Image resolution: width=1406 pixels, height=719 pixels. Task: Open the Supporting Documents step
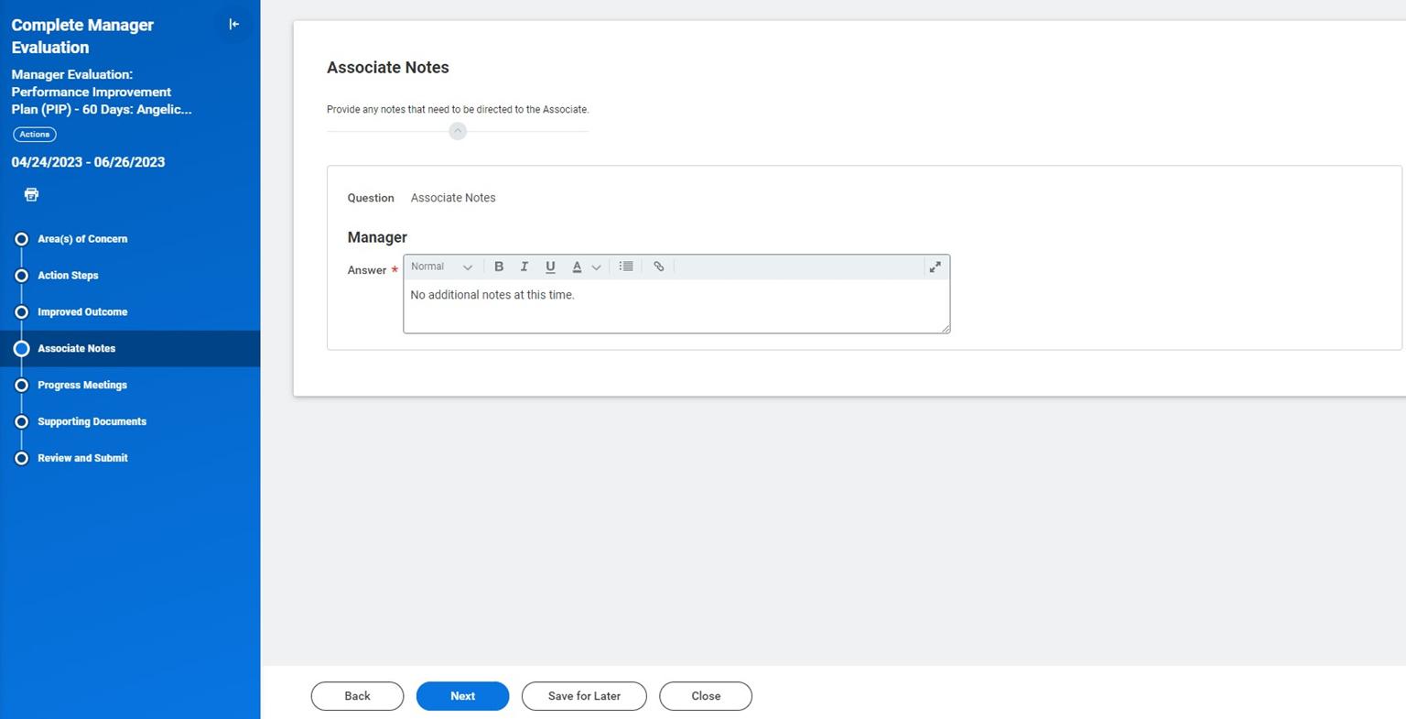tap(92, 422)
